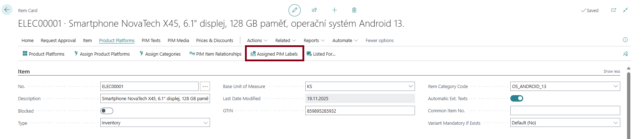Viewport: 631px width, 139px height.
Task: Expand the Related menu
Action: click(x=285, y=40)
